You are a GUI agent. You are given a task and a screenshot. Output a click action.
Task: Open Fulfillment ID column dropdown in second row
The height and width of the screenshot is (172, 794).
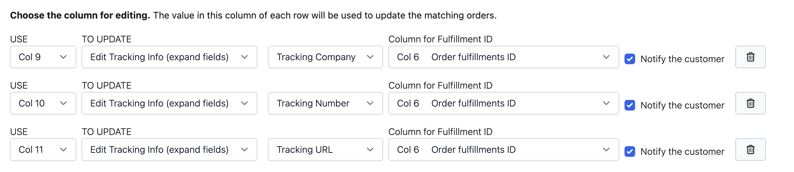click(x=503, y=103)
